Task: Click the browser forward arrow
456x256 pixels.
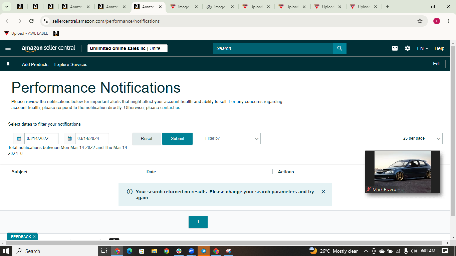Action: [19, 21]
